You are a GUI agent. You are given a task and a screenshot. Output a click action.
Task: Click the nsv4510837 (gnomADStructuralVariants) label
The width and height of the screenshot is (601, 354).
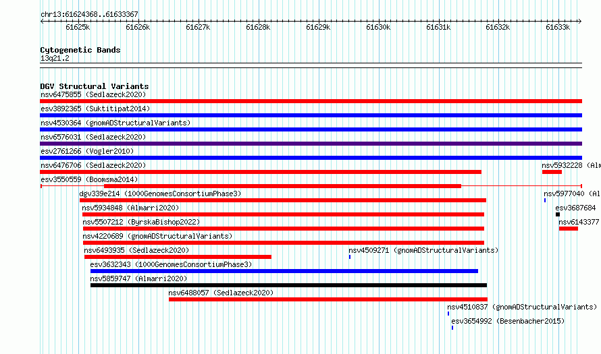coord(522,307)
